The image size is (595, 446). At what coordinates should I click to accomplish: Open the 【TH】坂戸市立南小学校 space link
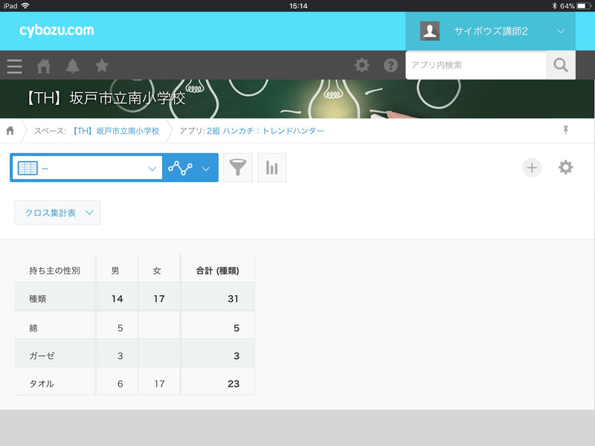[115, 131]
